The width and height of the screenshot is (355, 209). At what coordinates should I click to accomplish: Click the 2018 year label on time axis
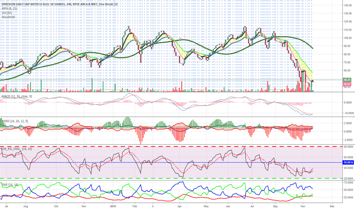(113, 206)
